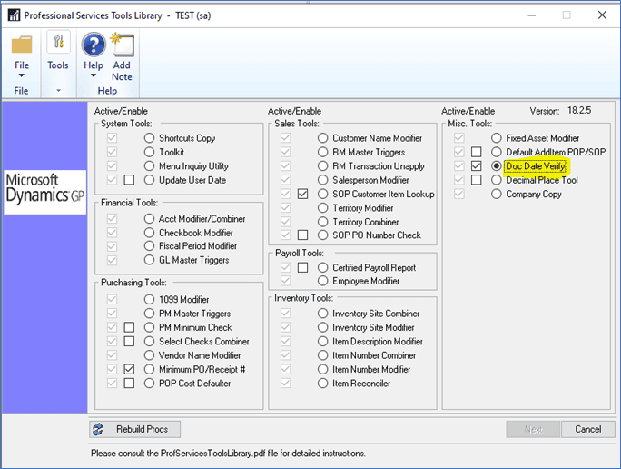621x469 pixels.
Task: Select the Item Reconciler radio option
Action: (x=323, y=384)
